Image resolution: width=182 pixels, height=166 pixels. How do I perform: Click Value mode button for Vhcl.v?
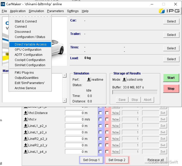(x=115, y=119)
